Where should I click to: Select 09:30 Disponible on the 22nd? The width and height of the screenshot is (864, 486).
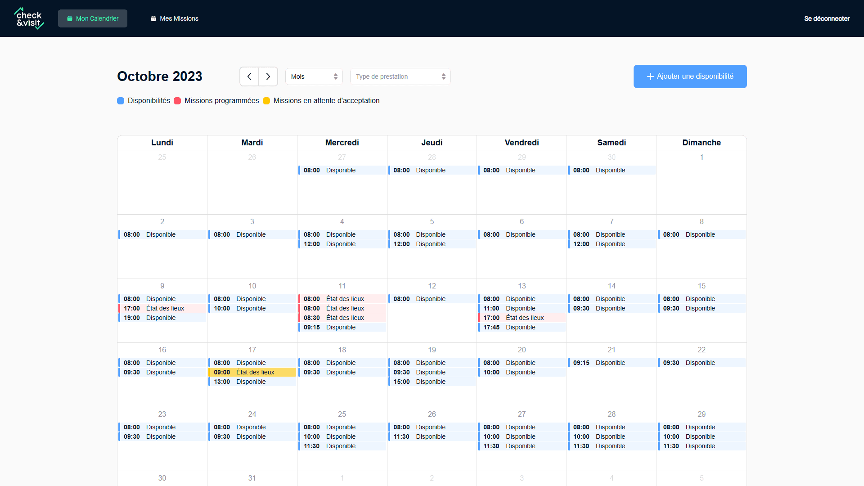tap(702, 363)
